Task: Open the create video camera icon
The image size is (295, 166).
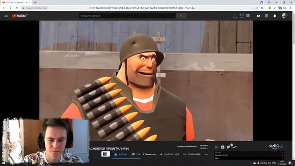Action: tap(259, 16)
